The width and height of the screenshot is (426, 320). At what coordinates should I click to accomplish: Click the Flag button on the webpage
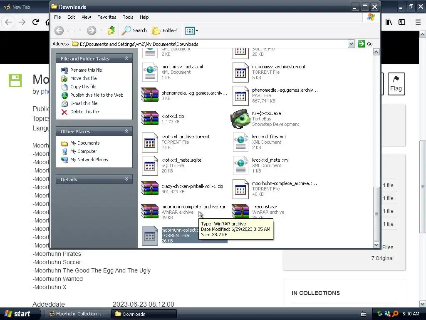(x=396, y=84)
